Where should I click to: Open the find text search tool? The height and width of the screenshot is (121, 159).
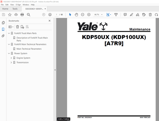[x=28, y=15]
